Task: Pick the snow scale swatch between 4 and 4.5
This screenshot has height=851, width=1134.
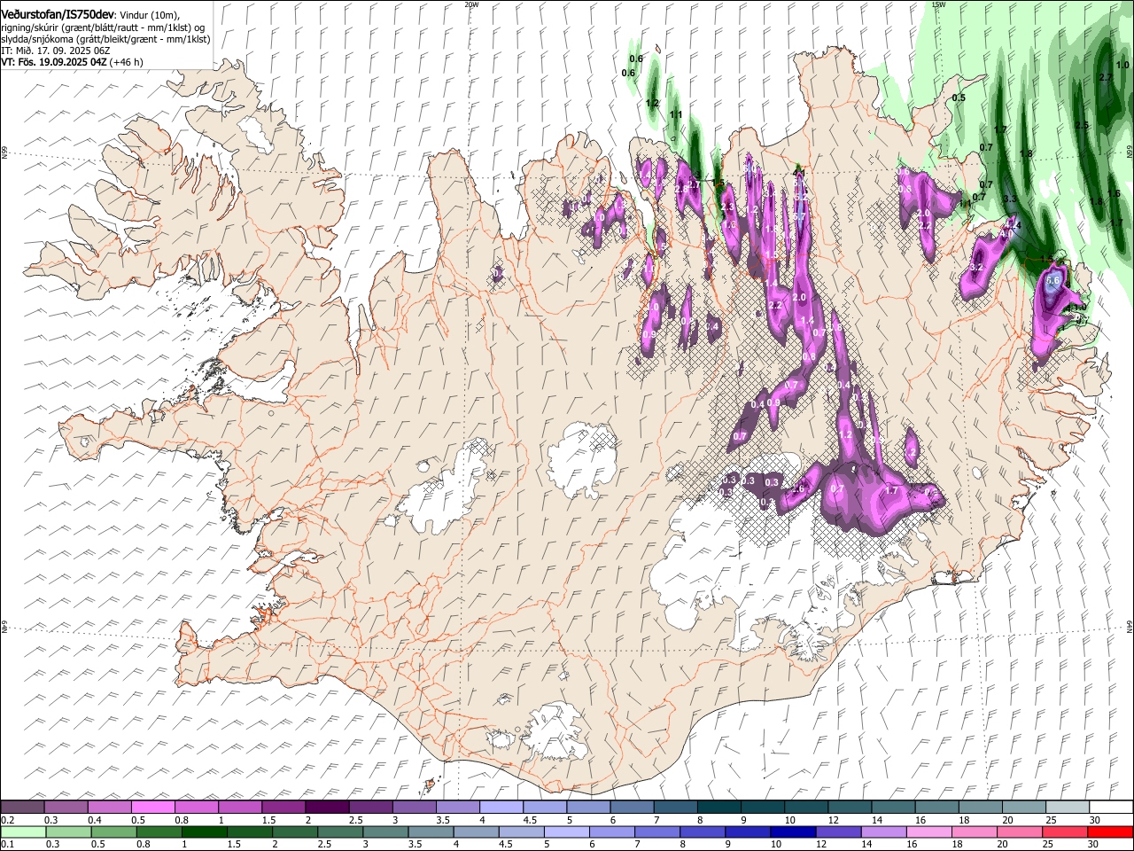Action: click(501, 807)
